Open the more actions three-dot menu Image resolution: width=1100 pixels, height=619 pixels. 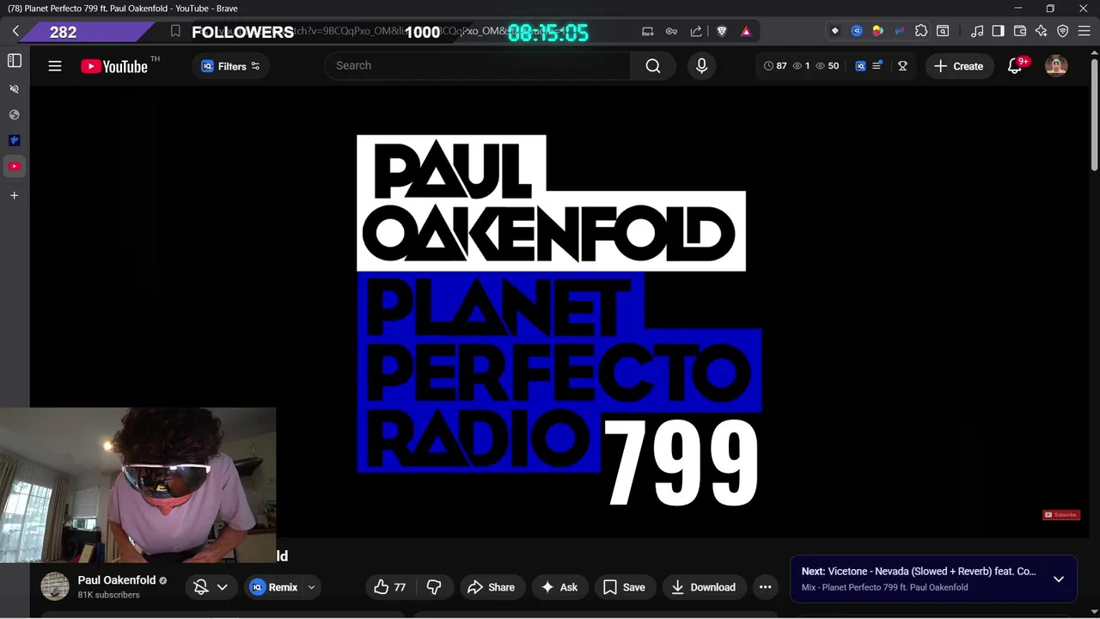click(765, 587)
